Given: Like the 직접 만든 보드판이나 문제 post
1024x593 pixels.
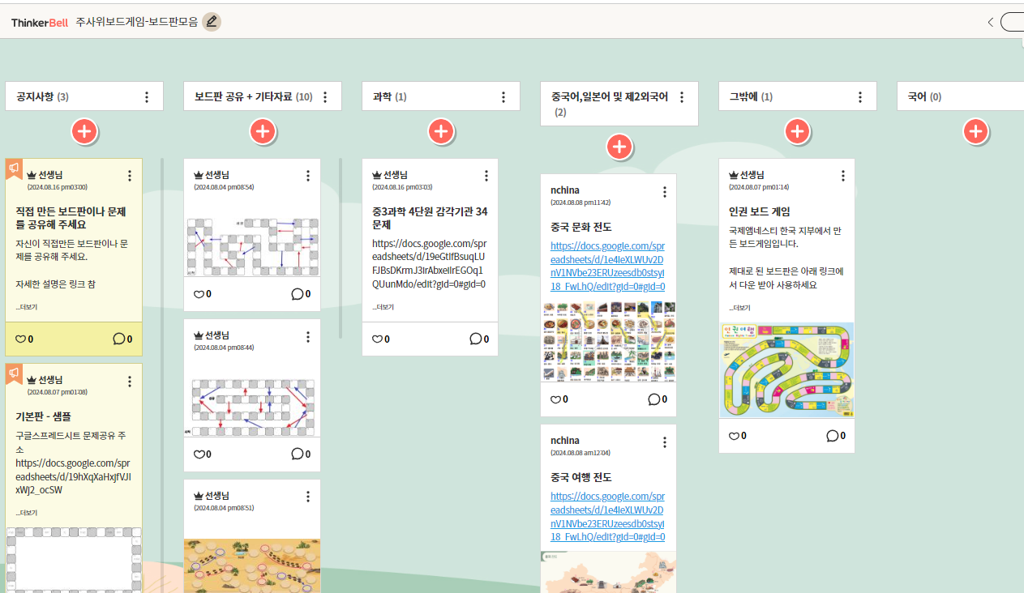Looking at the screenshot, I should pos(20,339).
